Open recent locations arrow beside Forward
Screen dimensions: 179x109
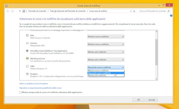pyautogui.click(x=16, y=11)
